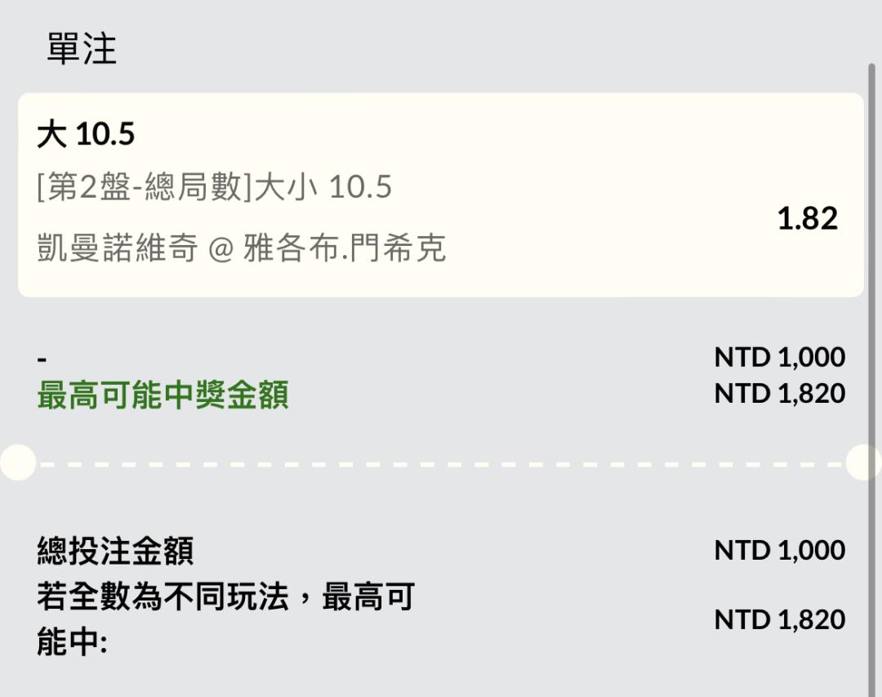Click the right notch circle on the divider
This screenshot has width=882, height=697.
(864, 462)
